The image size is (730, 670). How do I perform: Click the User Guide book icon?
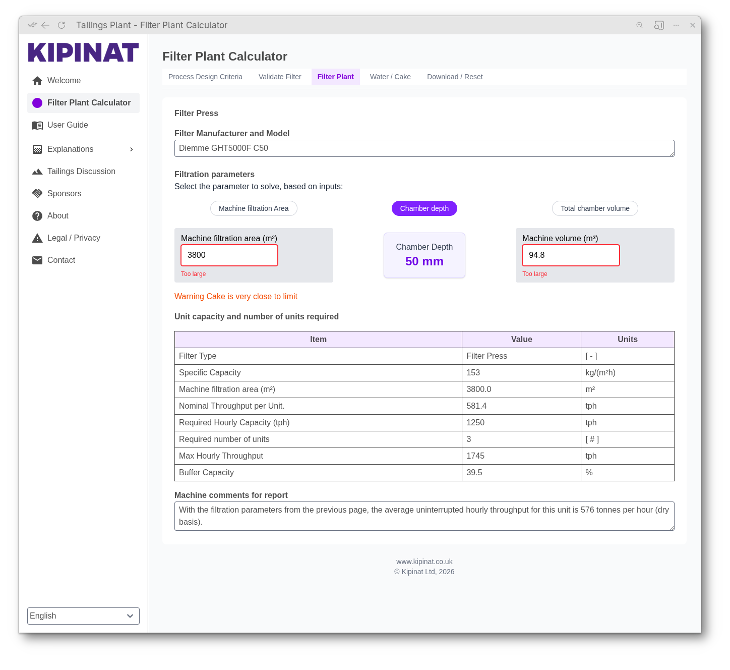tap(37, 125)
